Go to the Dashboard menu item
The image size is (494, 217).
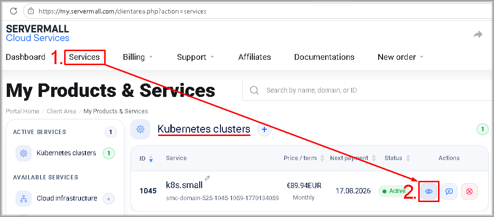point(26,57)
